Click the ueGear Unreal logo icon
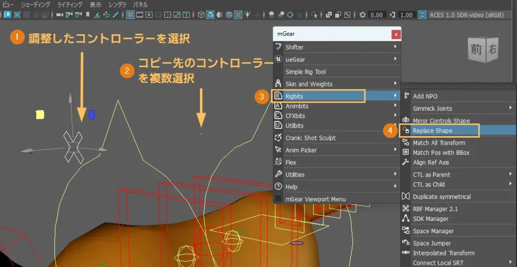The height and width of the screenshot is (267, 517). [x=278, y=59]
